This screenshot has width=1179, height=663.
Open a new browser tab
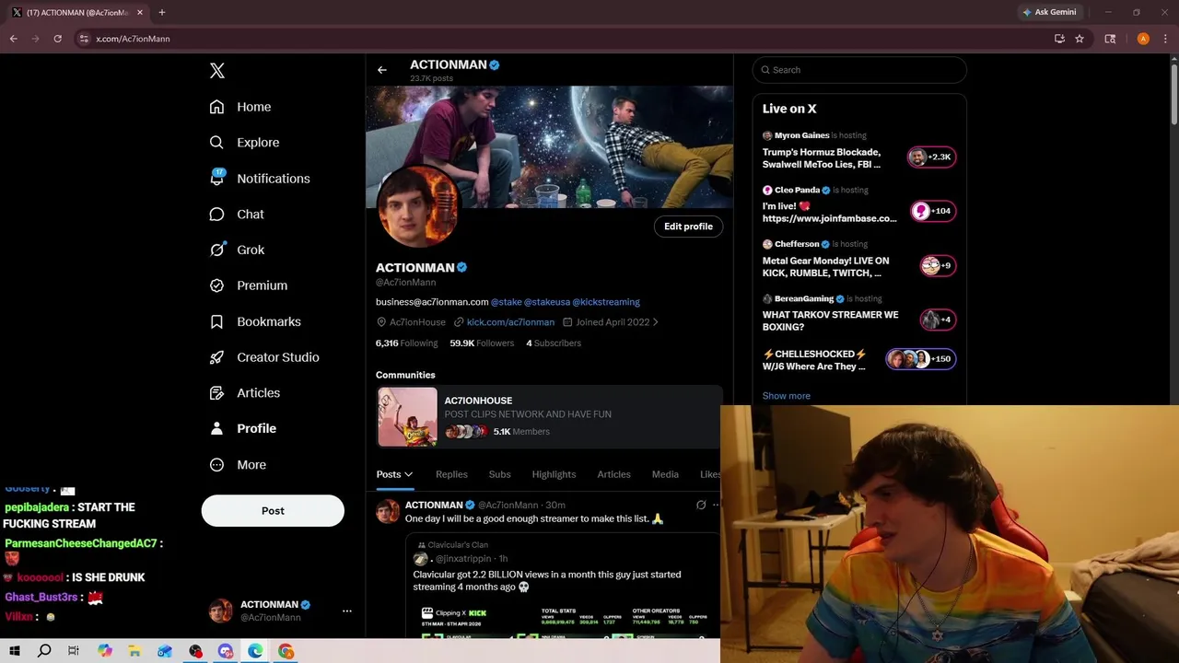point(162,12)
